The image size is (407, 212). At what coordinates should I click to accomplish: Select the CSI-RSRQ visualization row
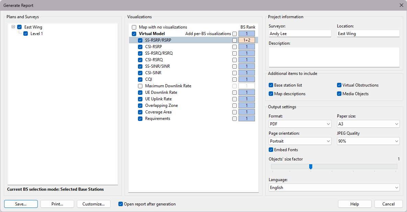pyautogui.click(x=154, y=60)
